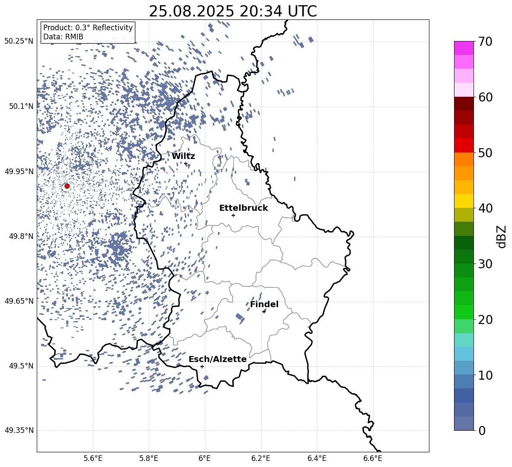Image resolution: width=512 pixels, height=467 pixels.
Task: Click the bright green colorbar swatch above 20
Action: click(464, 312)
